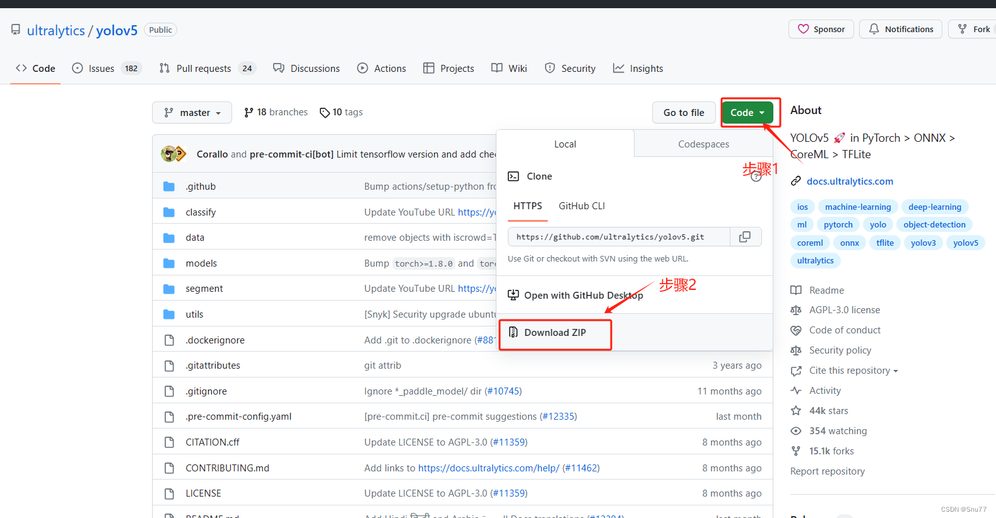
Task: Click the .github folder icon
Action: [x=169, y=187]
